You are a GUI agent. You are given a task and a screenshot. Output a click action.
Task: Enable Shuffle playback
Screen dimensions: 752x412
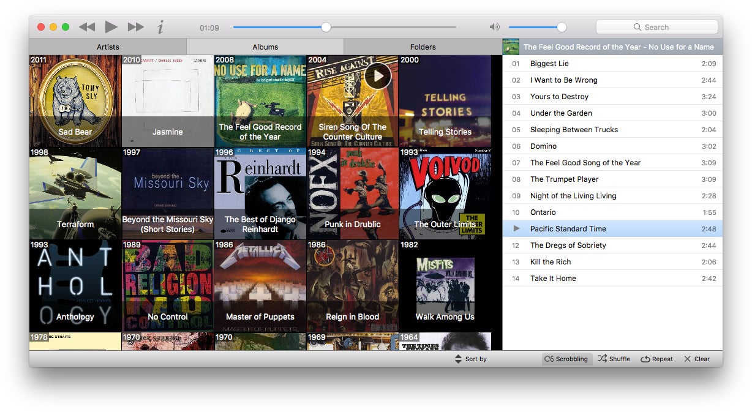pyautogui.click(x=614, y=359)
